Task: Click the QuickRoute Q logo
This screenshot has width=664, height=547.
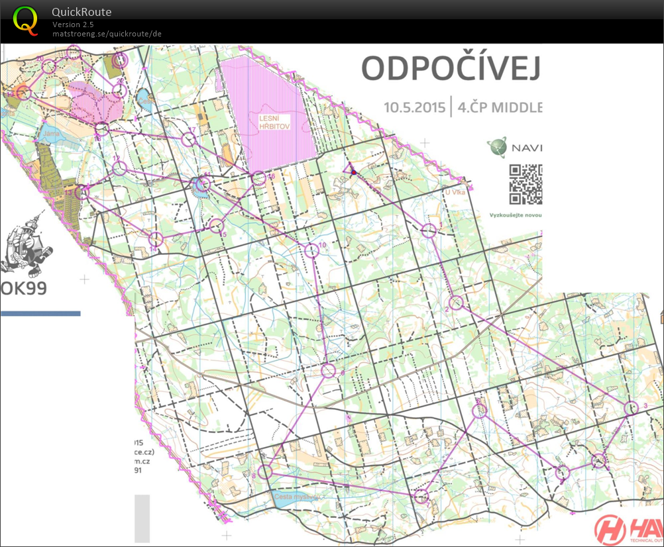Action: point(25,23)
